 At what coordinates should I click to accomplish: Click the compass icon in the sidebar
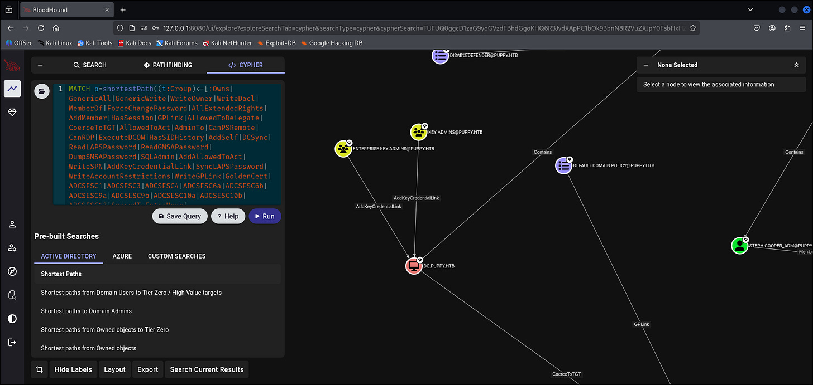click(12, 272)
